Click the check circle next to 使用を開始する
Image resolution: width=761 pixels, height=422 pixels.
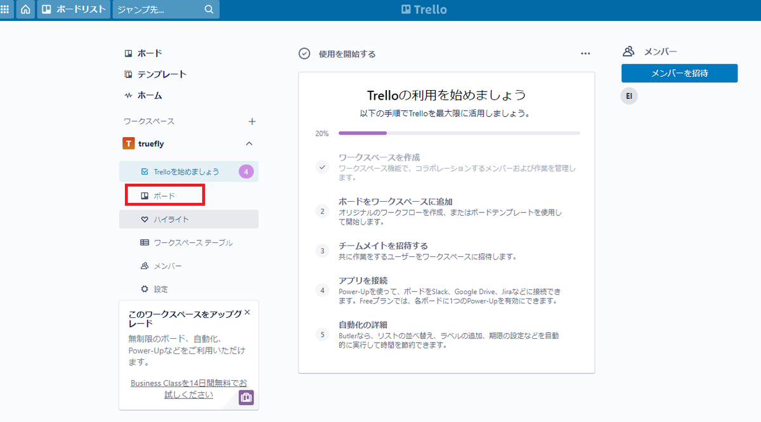click(303, 54)
